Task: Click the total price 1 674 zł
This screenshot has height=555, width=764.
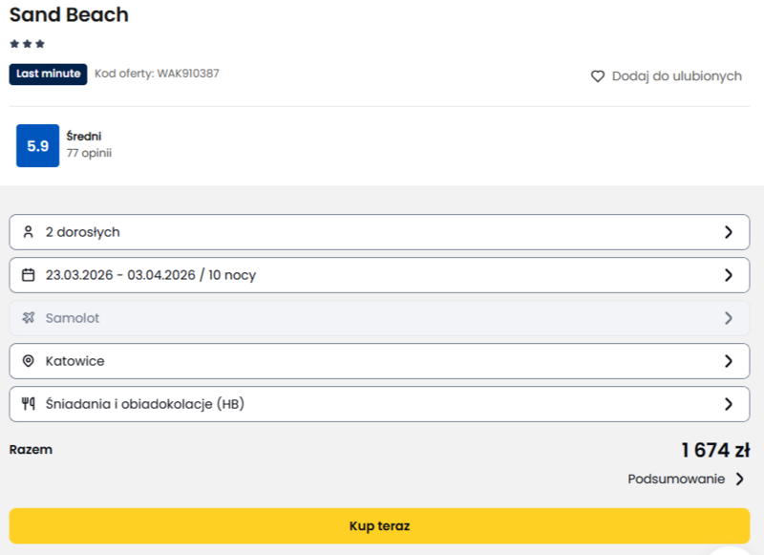Action: [714, 451]
